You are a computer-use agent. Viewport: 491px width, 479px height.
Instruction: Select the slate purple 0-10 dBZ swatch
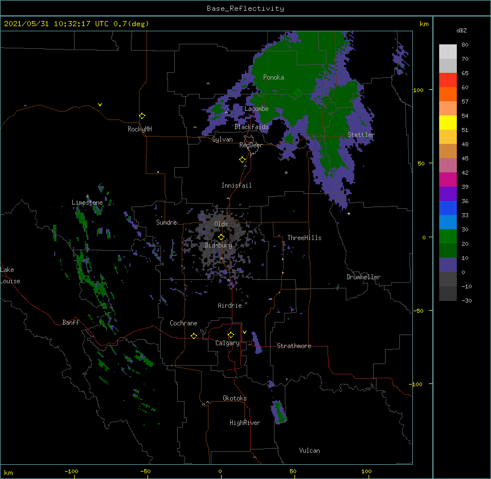coord(448,265)
